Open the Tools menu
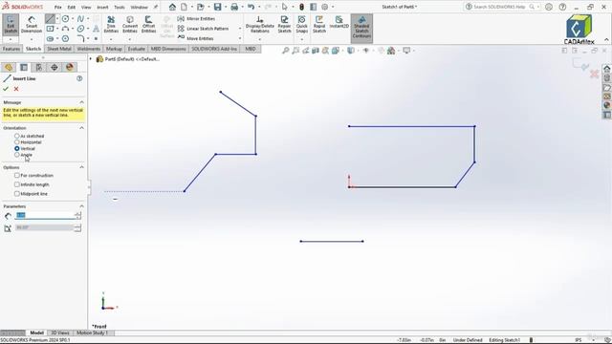The image size is (612, 344). [120, 7]
